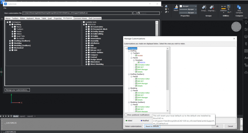Image resolution: width=248 pixels, height=133 pixels.
Task: Uncheck Animation Editor under Modeling Panels
Action: click(x=136, y=93)
